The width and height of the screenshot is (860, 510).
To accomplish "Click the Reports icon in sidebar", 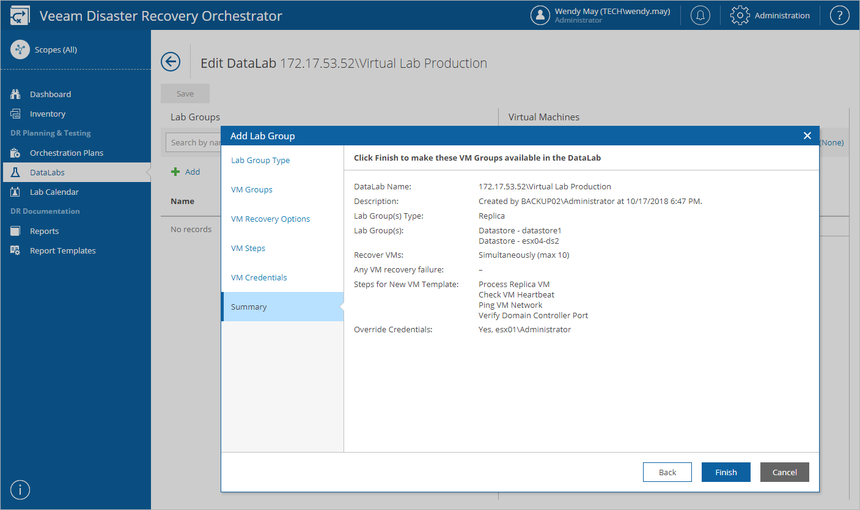I will point(16,231).
